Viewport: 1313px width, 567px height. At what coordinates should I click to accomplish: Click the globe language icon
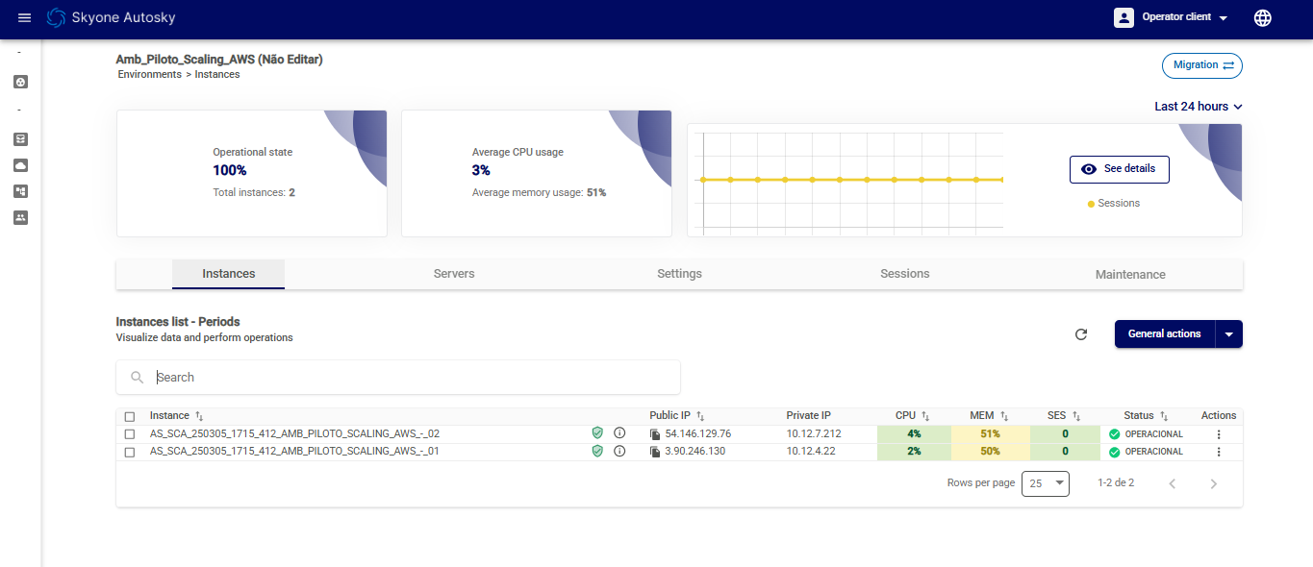click(1263, 18)
